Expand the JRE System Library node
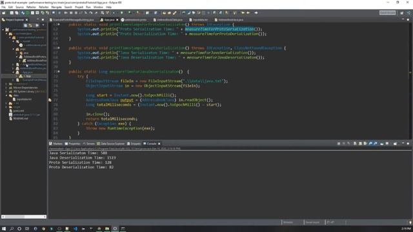The height and width of the screenshot is (232, 413). tap(6, 92)
